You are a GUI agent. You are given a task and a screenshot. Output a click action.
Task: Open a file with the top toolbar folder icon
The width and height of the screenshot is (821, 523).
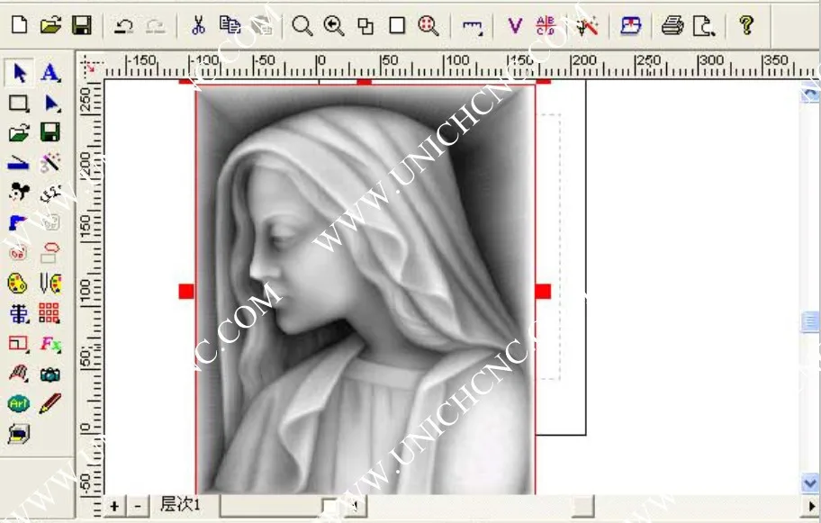tap(50, 24)
